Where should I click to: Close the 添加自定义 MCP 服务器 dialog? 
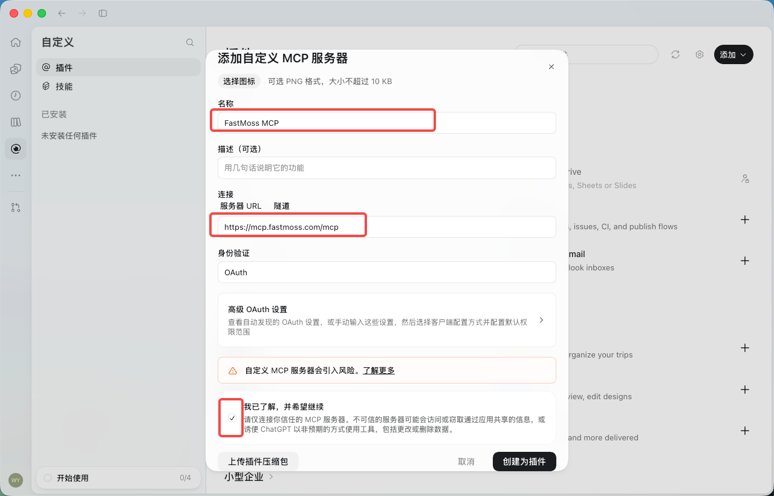click(551, 67)
